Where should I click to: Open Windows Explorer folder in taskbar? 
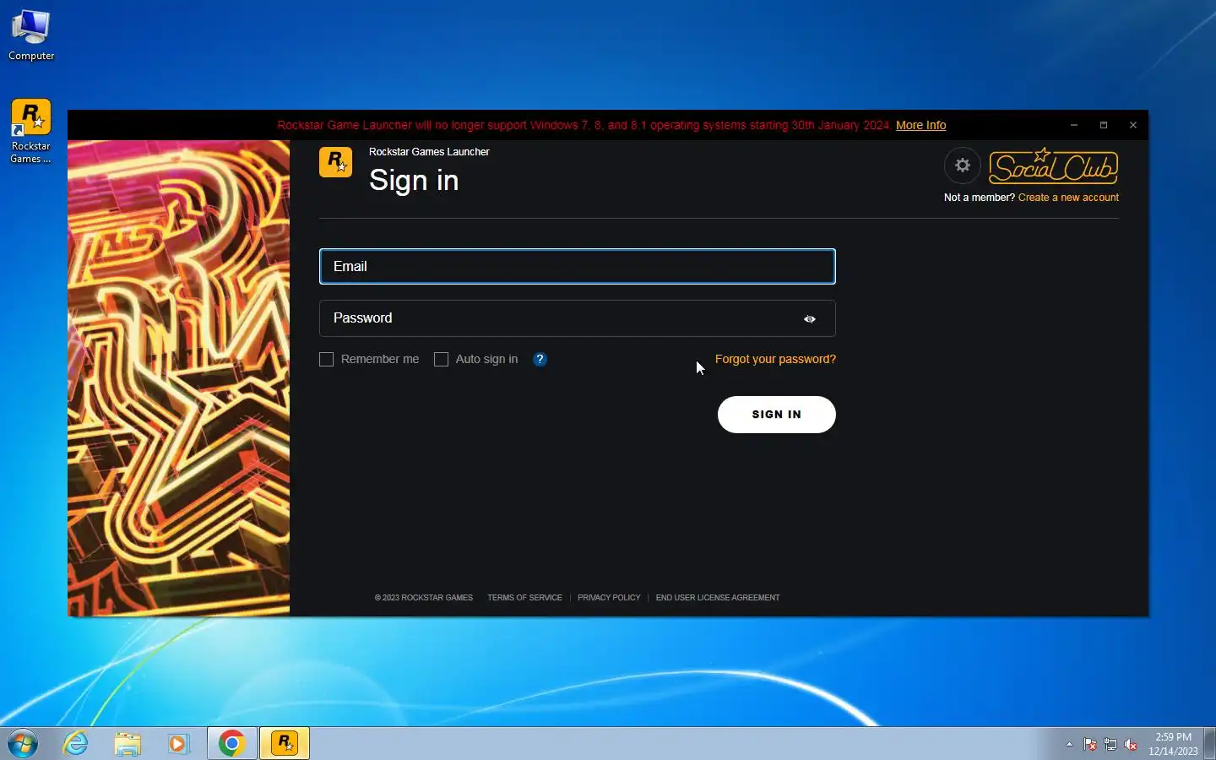coord(128,743)
